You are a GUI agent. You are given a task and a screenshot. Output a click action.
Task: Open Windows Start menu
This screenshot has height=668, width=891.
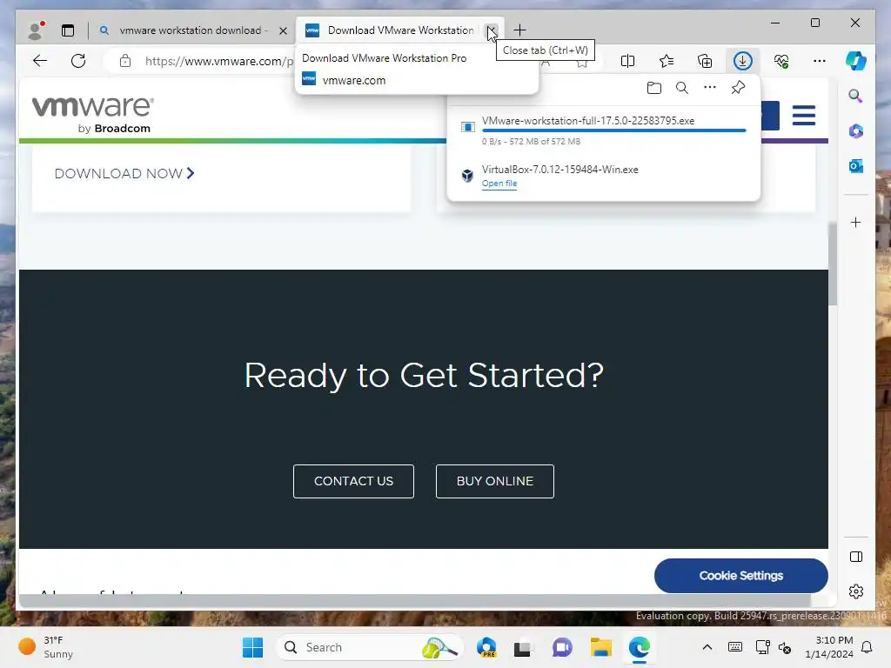[x=253, y=647]
